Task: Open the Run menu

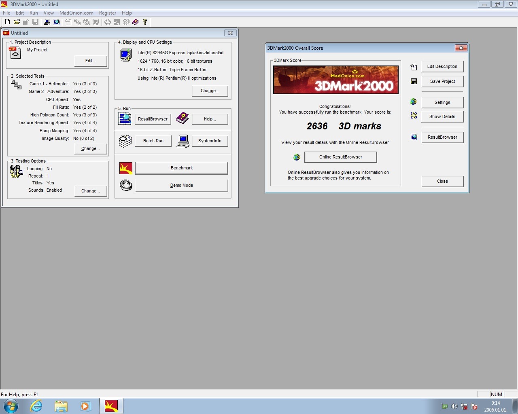Action: [34, 13]
